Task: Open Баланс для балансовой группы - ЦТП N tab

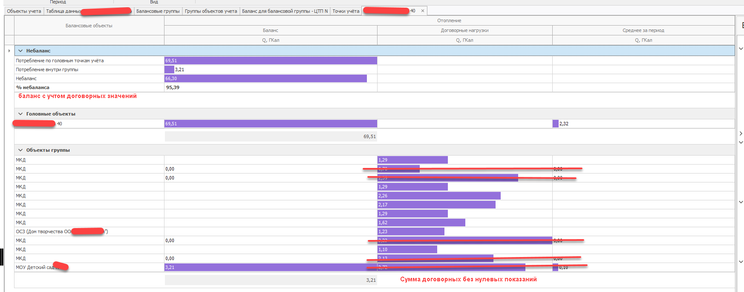Action: (285, 11)
